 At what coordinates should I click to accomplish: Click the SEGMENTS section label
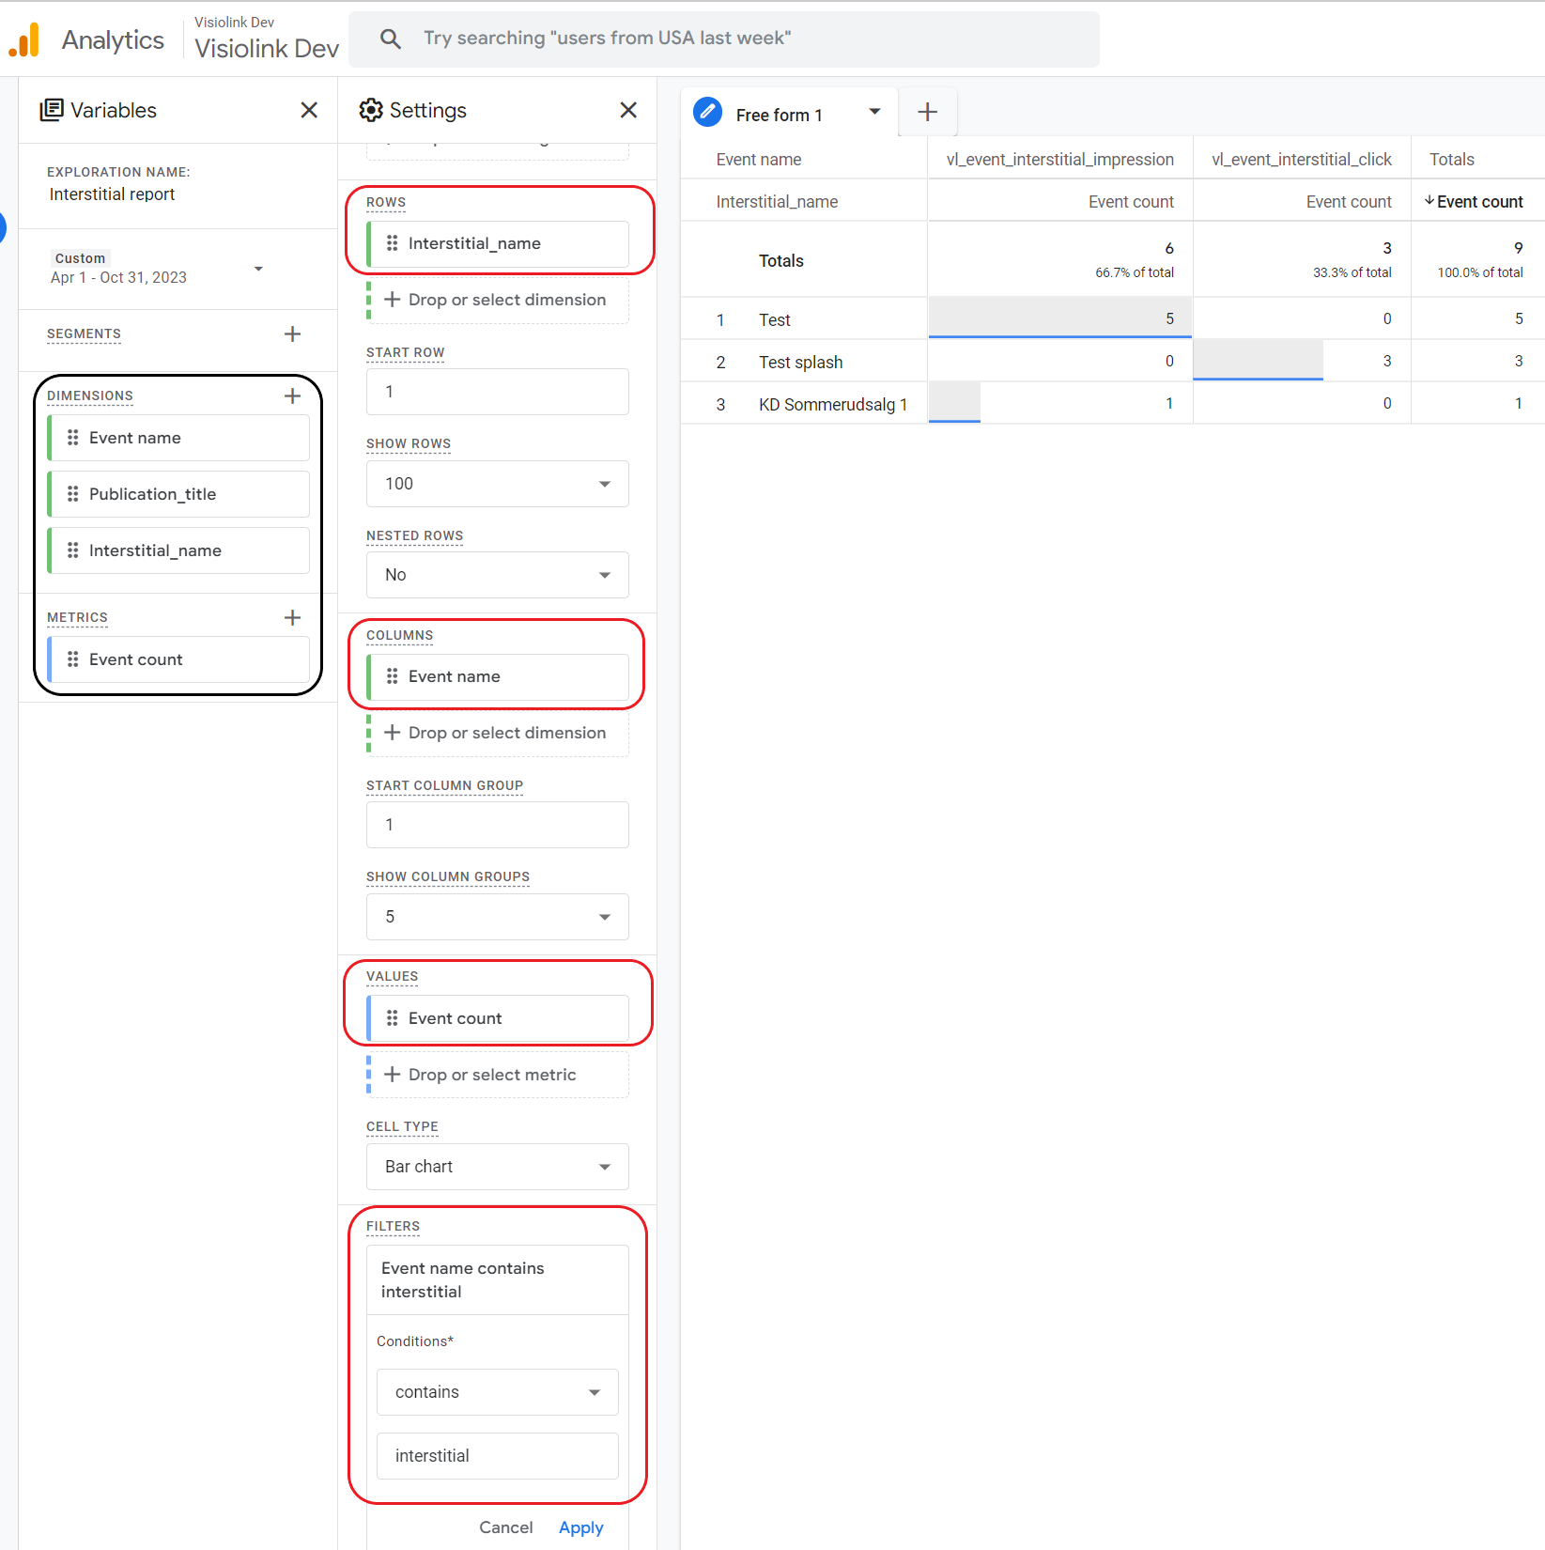85,334
